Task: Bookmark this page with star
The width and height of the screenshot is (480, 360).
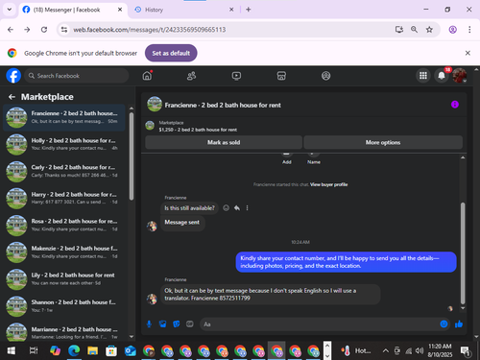Action: 429,30
